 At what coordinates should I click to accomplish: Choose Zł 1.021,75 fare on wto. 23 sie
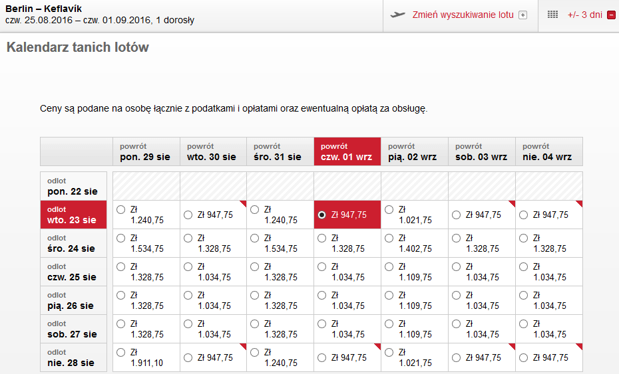[389, 210]
